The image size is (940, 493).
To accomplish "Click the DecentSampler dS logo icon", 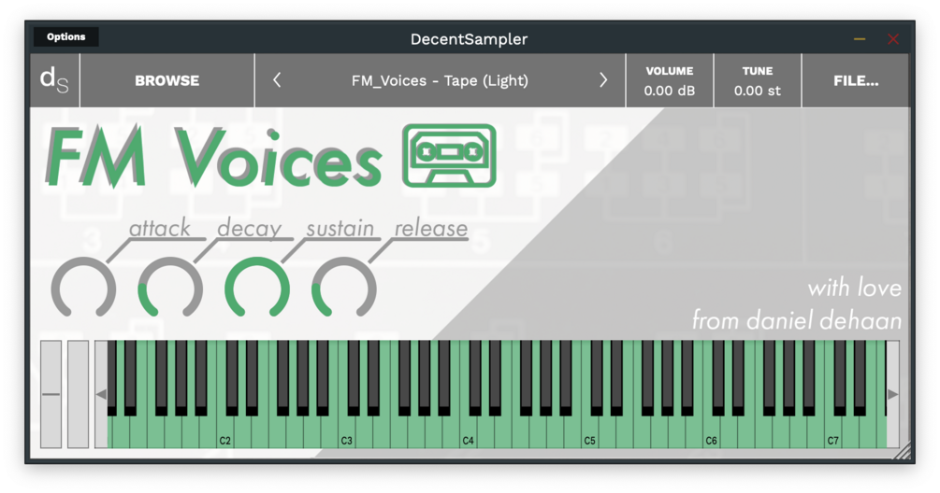I will point(54,81).
